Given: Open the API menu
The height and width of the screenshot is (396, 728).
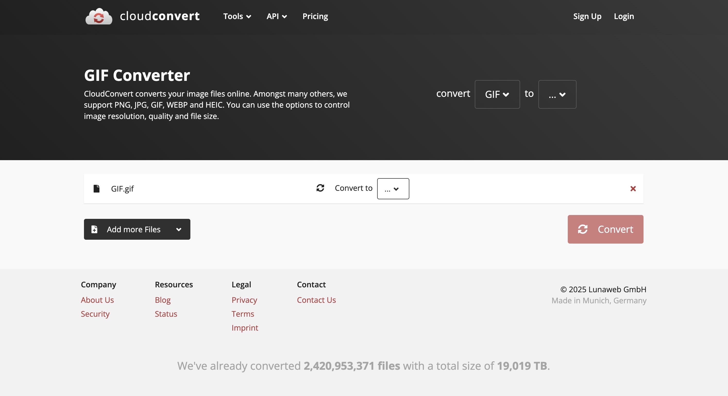Looking at the screenshot, I should [x=276, y=16].
